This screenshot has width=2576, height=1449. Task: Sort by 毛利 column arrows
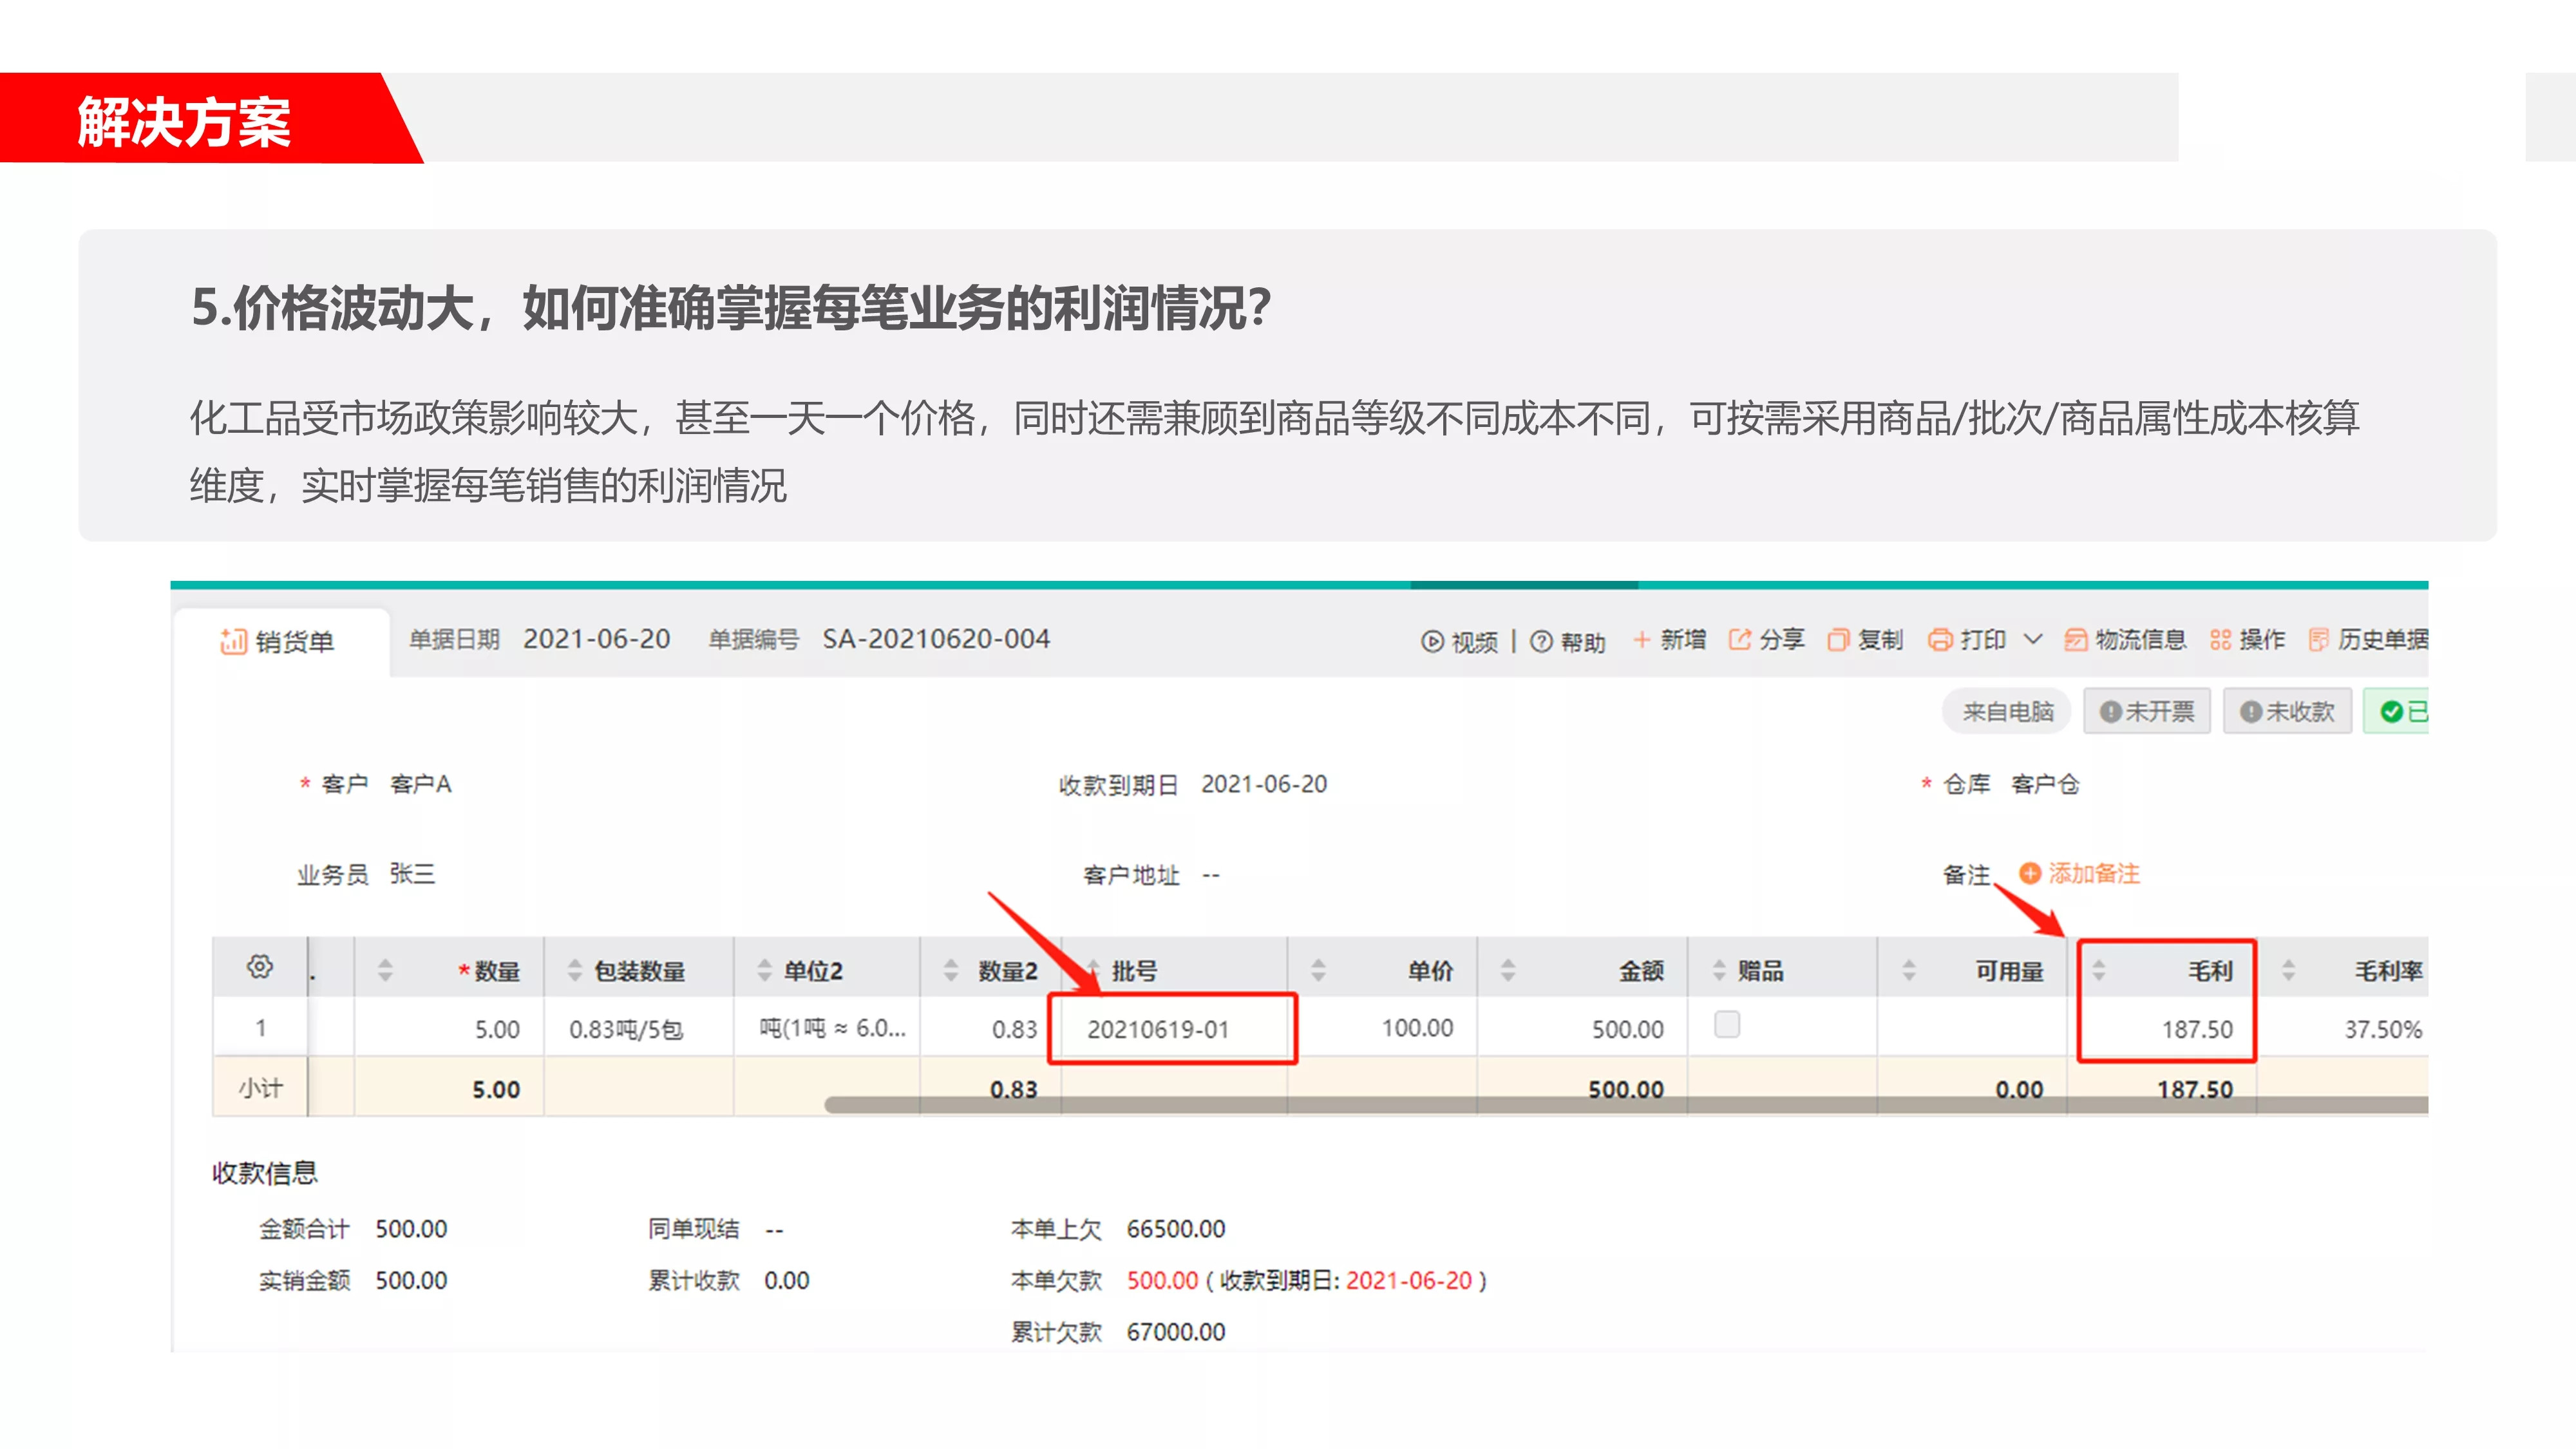point(2099,970)
